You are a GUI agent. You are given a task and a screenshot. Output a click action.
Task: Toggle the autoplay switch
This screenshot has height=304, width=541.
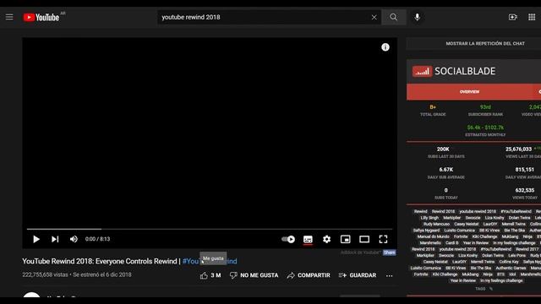tap(288, 239)
